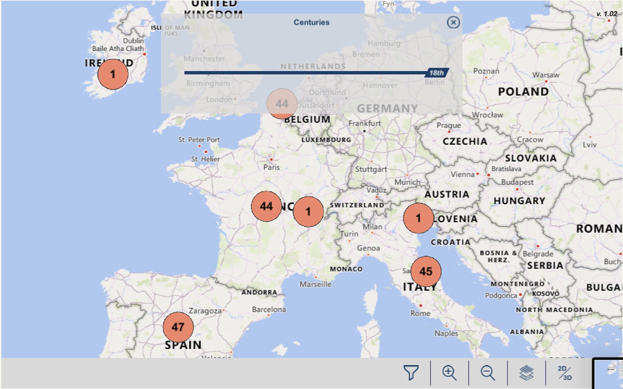
Task: Toggle the 2D/3D view mode
Action: click(x=565, y=373)
